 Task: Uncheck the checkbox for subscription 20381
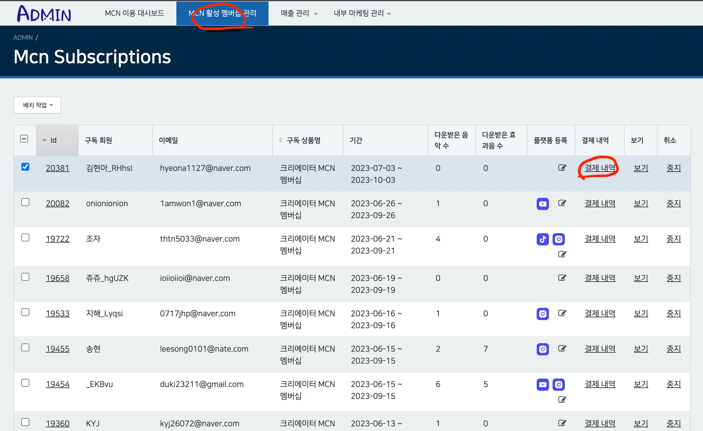click(25, 167)
